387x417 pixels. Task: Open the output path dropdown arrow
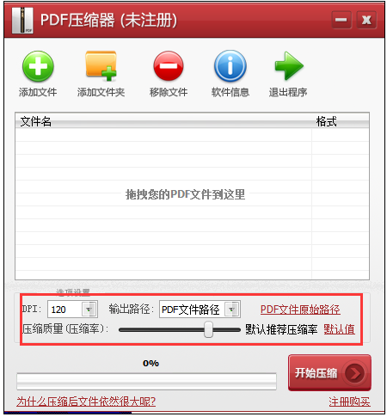(231, 310)
